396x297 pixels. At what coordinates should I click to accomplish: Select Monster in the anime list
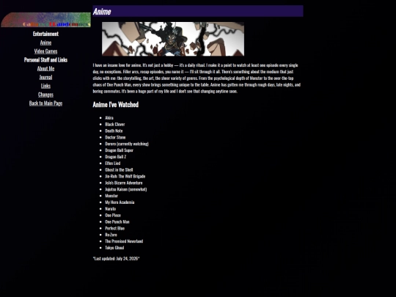point(111,196)
